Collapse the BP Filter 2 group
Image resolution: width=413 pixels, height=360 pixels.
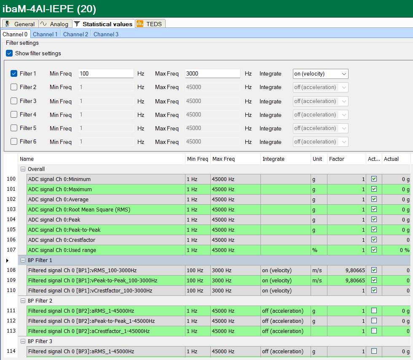23,301
